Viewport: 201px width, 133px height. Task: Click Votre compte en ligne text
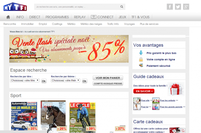tap(161, 59)
